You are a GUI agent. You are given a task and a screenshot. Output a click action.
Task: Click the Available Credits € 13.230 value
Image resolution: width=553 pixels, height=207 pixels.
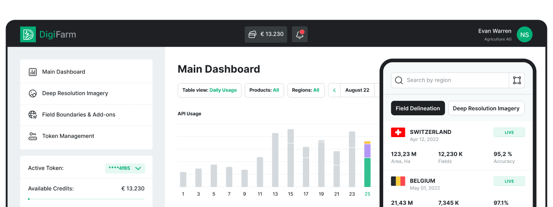[x=133, y=188]
